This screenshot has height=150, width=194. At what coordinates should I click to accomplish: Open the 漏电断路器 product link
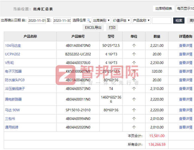[x=13, y=99]
